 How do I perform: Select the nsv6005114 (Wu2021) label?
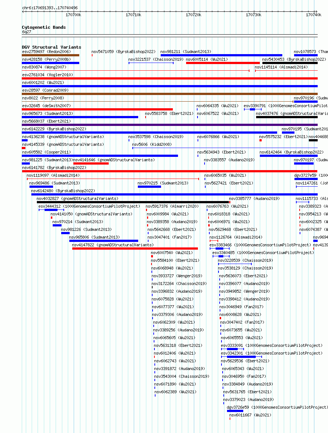(207, 59)
